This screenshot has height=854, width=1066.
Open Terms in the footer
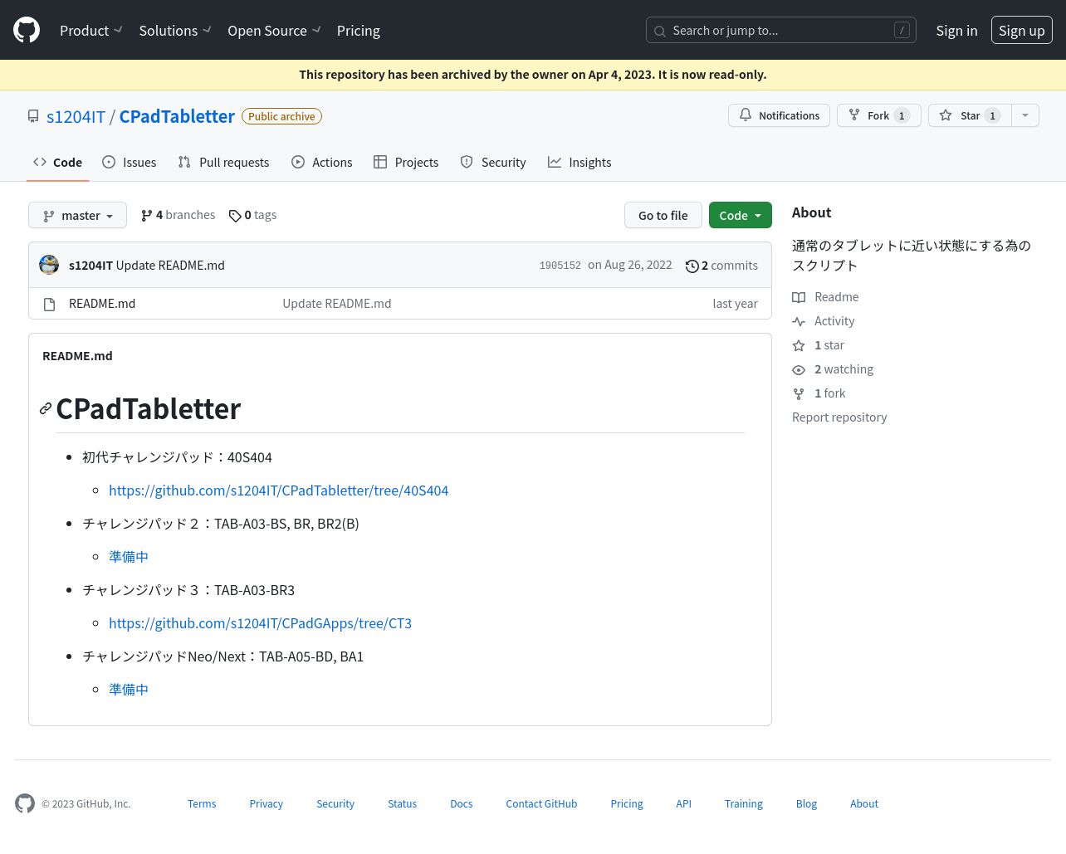tap(202, 804)
